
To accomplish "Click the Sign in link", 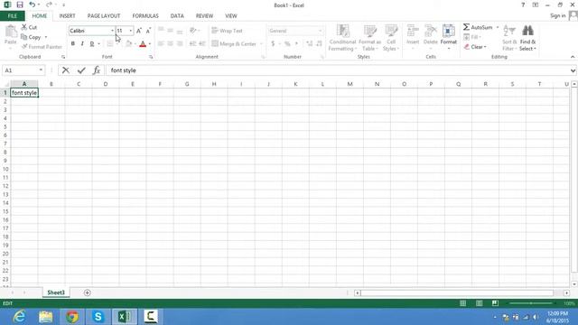I will click(557, 15).
